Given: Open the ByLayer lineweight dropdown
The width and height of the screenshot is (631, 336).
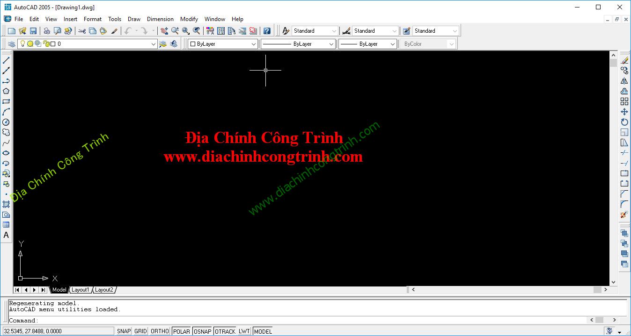Looking at the screenshot, I should click(x=393, y=44).
